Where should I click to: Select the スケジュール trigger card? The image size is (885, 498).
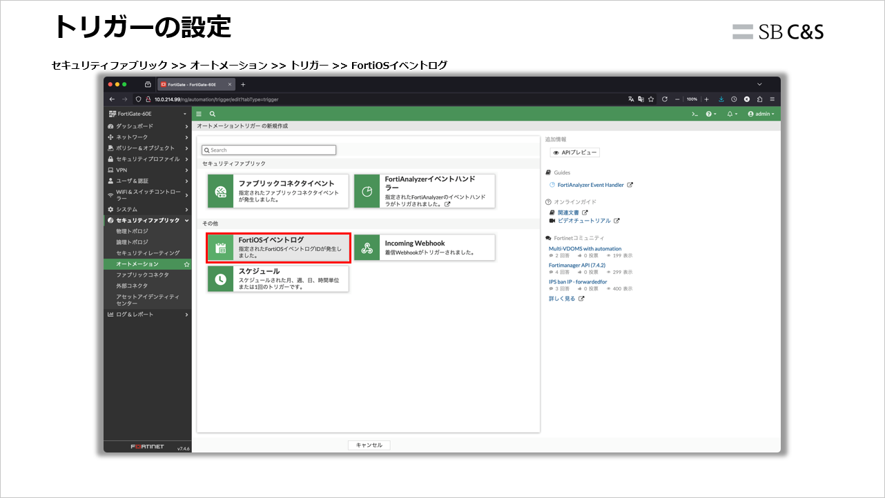[x=278, y=279]
